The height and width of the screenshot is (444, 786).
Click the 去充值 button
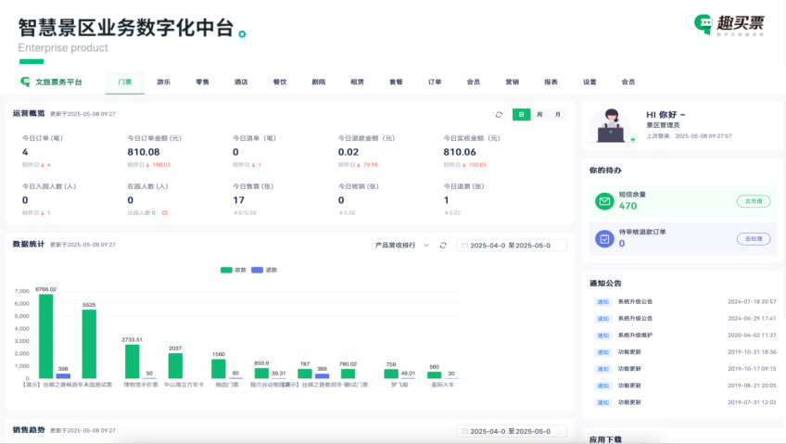754,200
